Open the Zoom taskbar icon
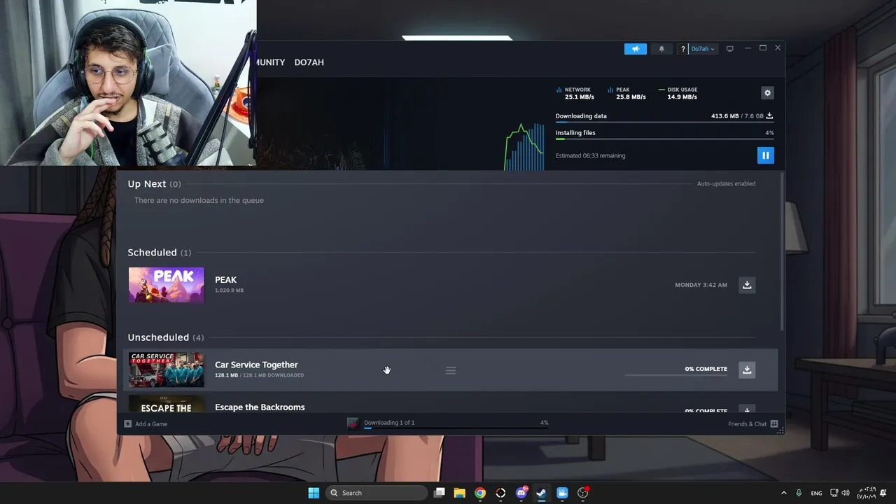Viewport: 896px width, 504px height. (x=562, y=493)
